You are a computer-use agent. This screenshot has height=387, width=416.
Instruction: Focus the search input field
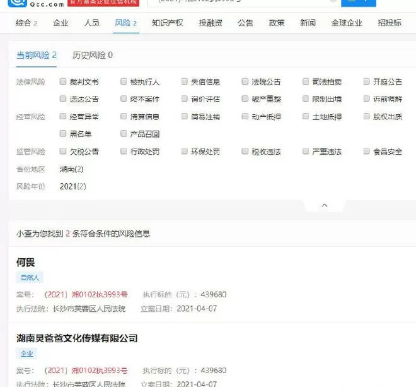(244, 3)
